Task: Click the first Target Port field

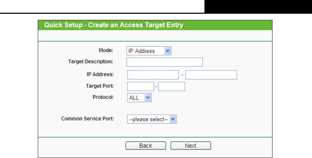Action: (x=140, y=86)
